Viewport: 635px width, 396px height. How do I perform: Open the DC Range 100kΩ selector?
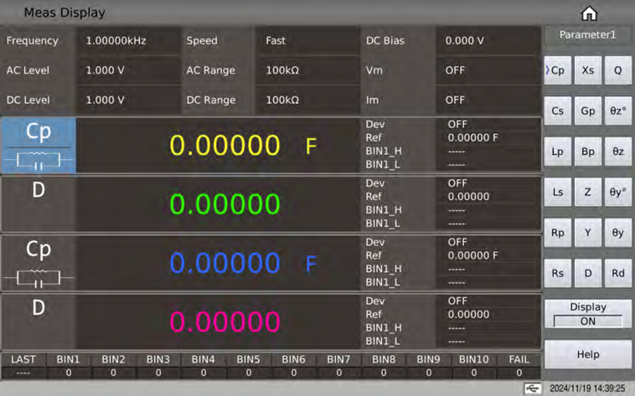click(x=309, y=100)
